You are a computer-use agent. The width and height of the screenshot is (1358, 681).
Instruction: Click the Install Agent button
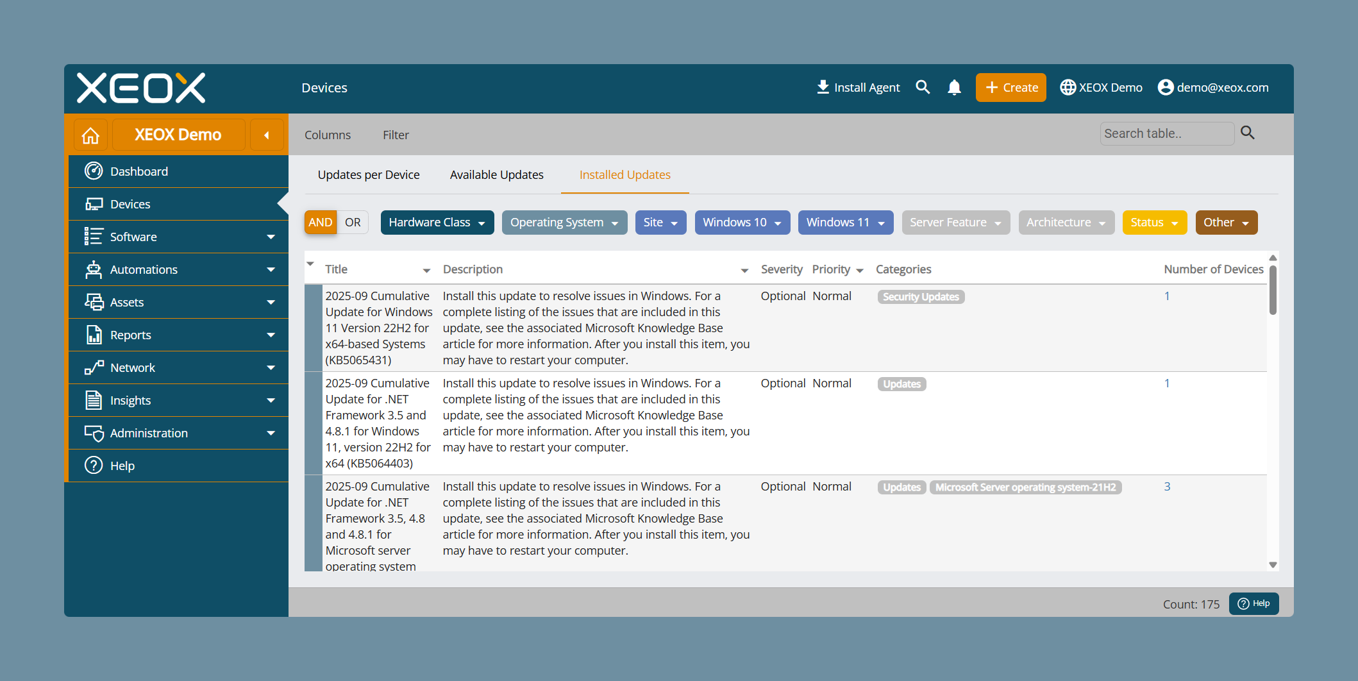pyautogui.click(x=858, y=87)
